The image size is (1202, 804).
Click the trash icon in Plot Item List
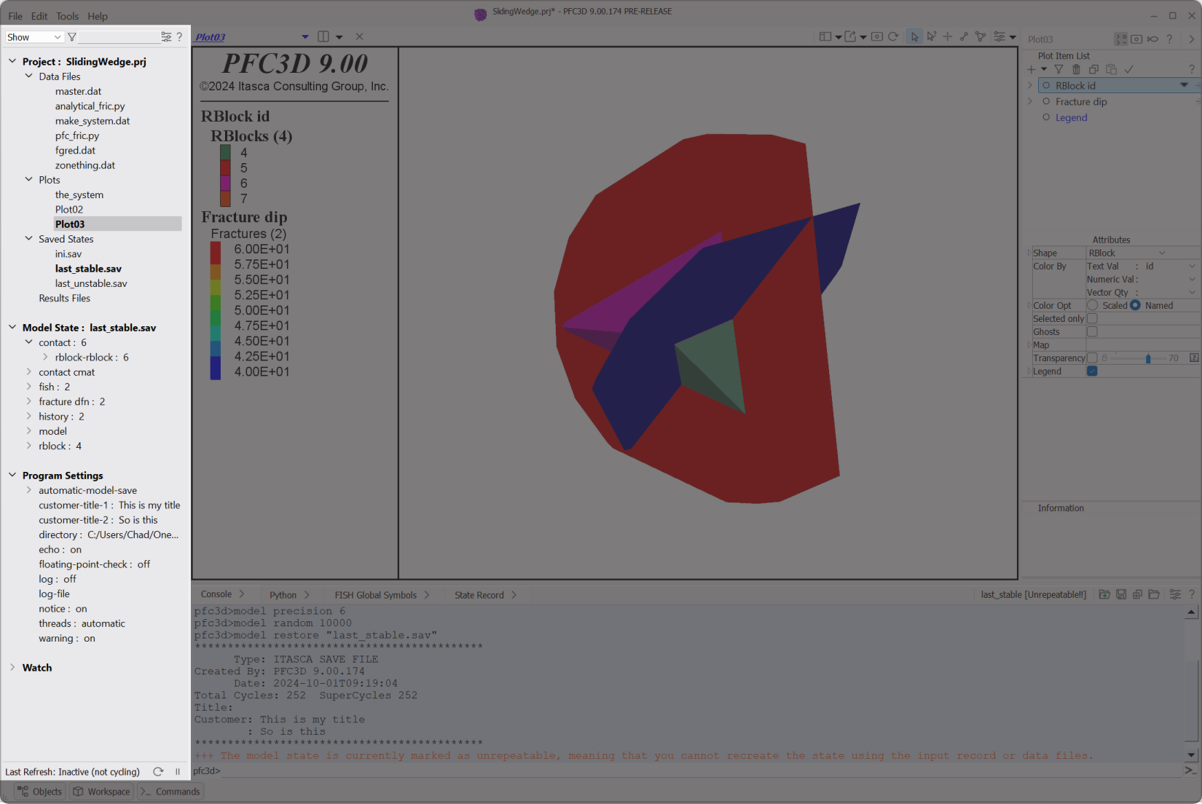(x=1076, y=69)
